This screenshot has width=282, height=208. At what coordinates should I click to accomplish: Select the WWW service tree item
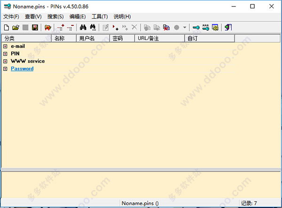click(28, 61)
